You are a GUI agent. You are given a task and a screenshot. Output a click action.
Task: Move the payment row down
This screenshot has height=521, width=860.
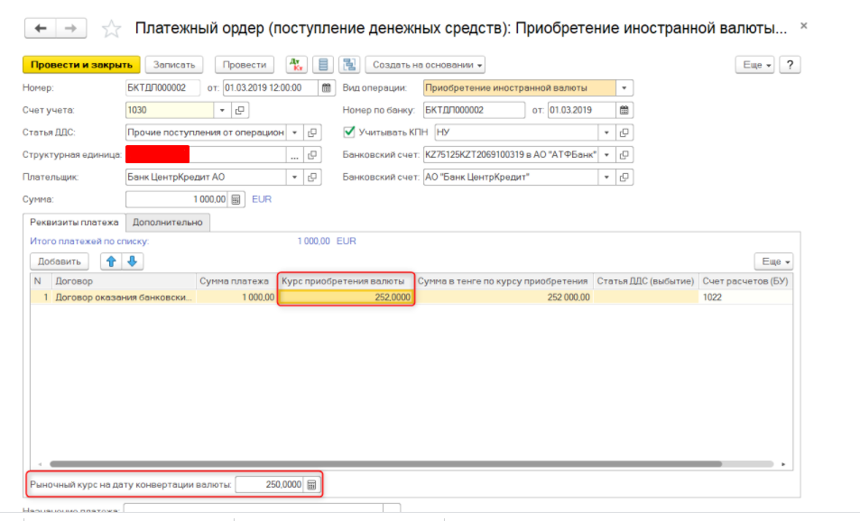click(x=132, y=261)
